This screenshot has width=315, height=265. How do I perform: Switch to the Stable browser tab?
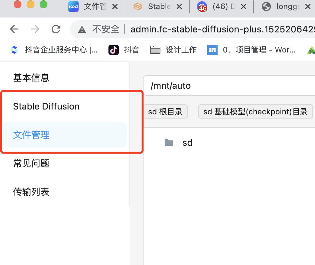point(159,6)
